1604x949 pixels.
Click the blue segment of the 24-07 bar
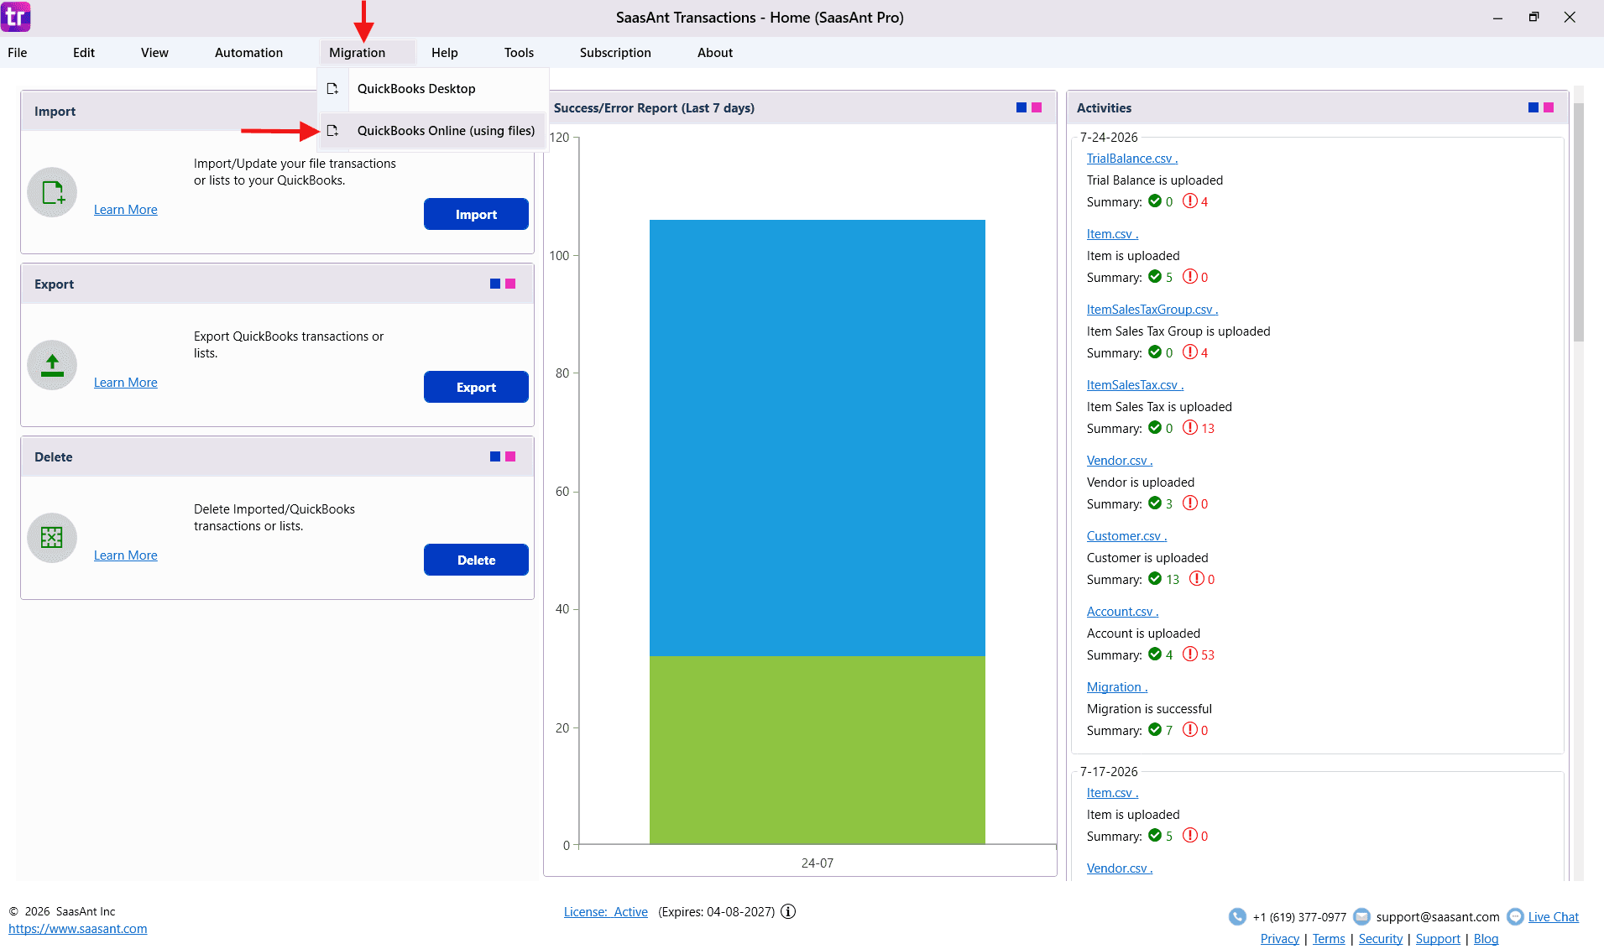click(x=817, y=437)
